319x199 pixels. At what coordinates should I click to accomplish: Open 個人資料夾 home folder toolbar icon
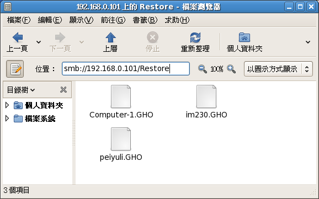[x=244, y=37]
